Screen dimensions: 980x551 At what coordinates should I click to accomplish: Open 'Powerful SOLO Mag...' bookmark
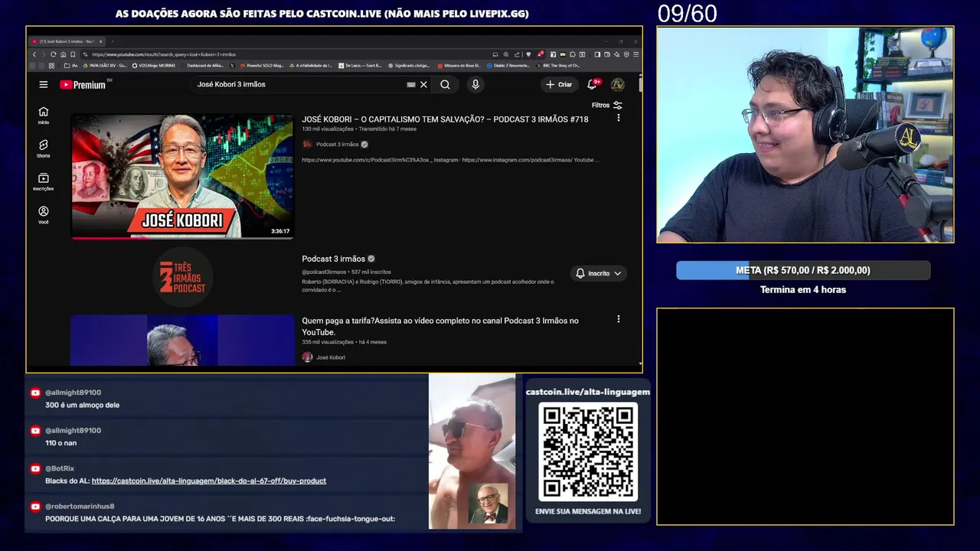point(261,66)
